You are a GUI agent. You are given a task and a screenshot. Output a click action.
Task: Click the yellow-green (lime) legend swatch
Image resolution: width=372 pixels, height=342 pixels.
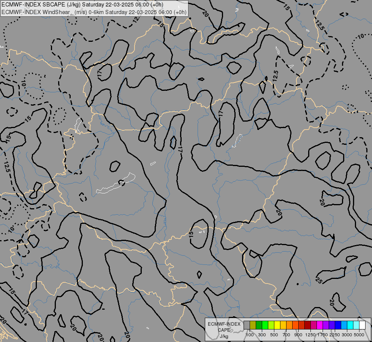(x=271, y=325)
